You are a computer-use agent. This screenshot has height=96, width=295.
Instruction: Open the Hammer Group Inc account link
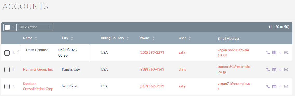click(x=38, y=69)
